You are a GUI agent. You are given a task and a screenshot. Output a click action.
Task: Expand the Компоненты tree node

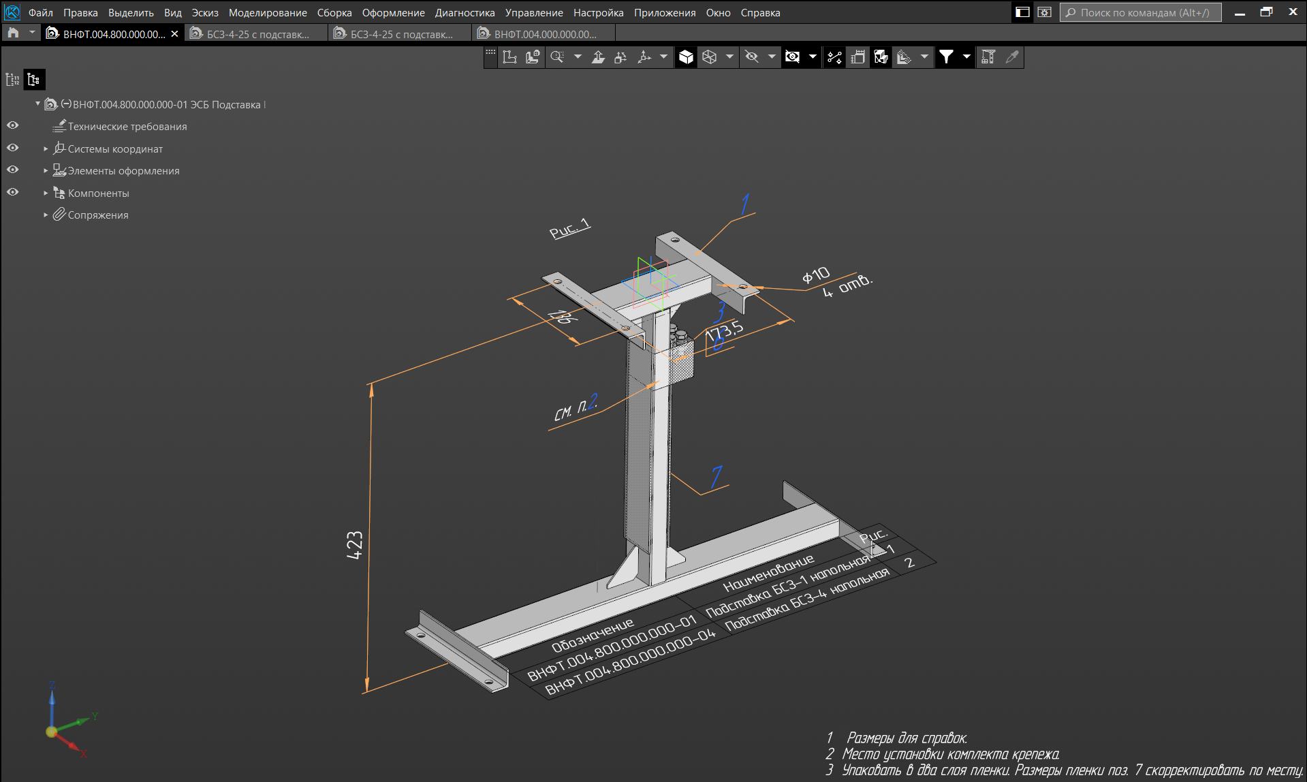(x=46, y=193)
